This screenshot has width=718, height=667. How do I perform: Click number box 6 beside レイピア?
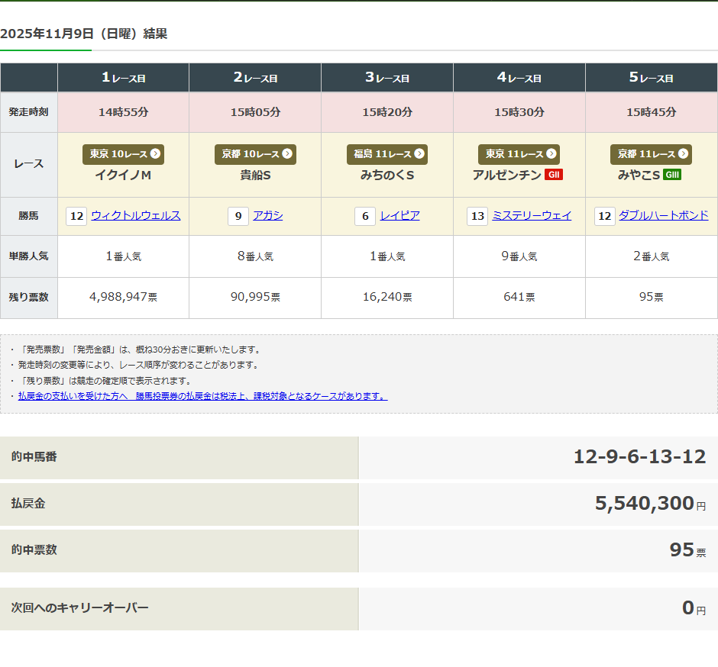tap(365, 216)
